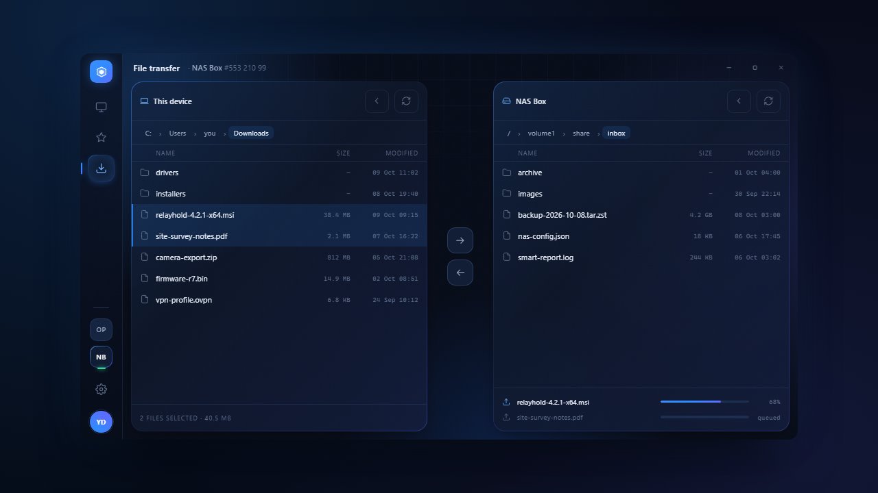Jump to the NAS root slash breadcrumb
The image size is (878, 493).
[x=508, y=134]
